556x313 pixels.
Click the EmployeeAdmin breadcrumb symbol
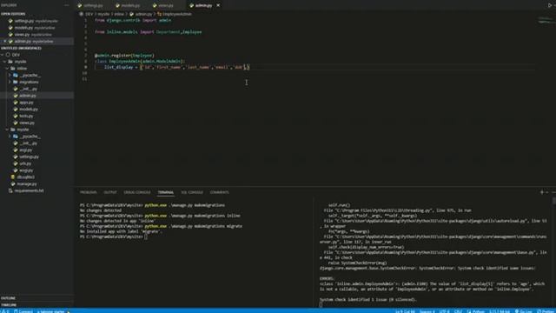coord(175,14)
